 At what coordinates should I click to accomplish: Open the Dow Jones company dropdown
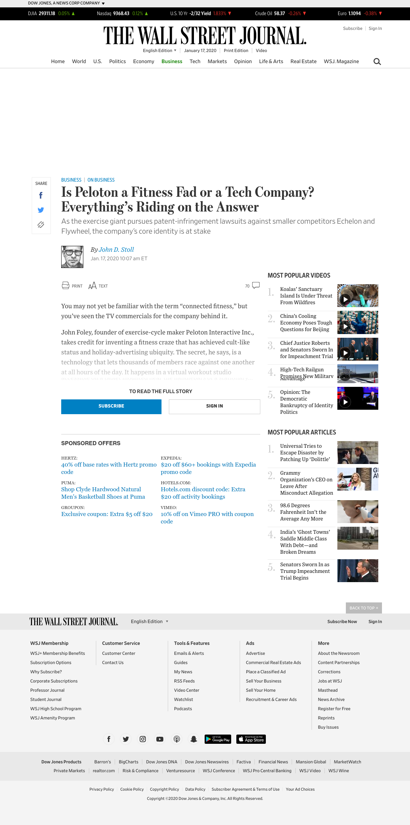[66, 3]
